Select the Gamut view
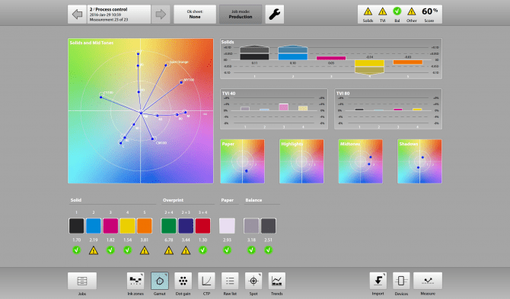This screenshot has width=510, height=299. (x=160, y=281)
